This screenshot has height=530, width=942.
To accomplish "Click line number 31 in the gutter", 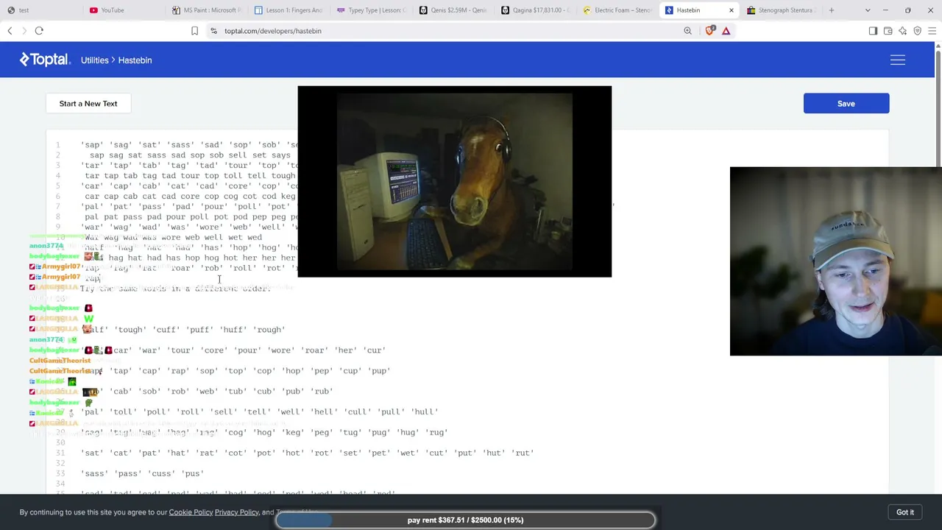I will point(60,453).
